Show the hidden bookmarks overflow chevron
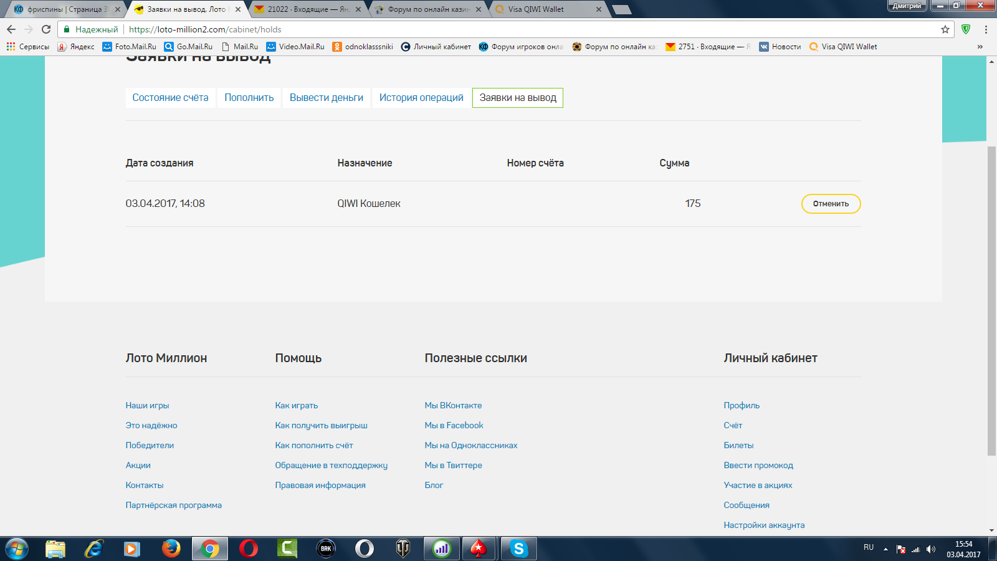Viewport: 997px width, 561px height. [980, 47]
